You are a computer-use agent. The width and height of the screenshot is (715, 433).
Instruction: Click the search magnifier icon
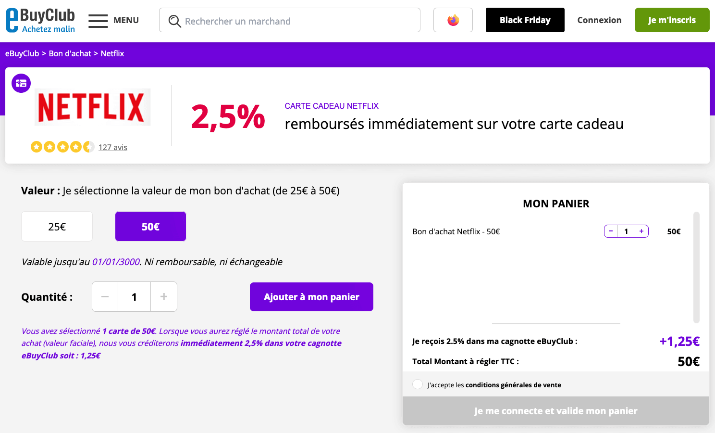coord(174,21)
